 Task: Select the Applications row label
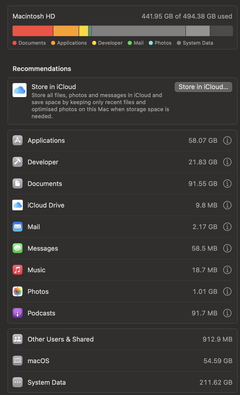point(46,141)
